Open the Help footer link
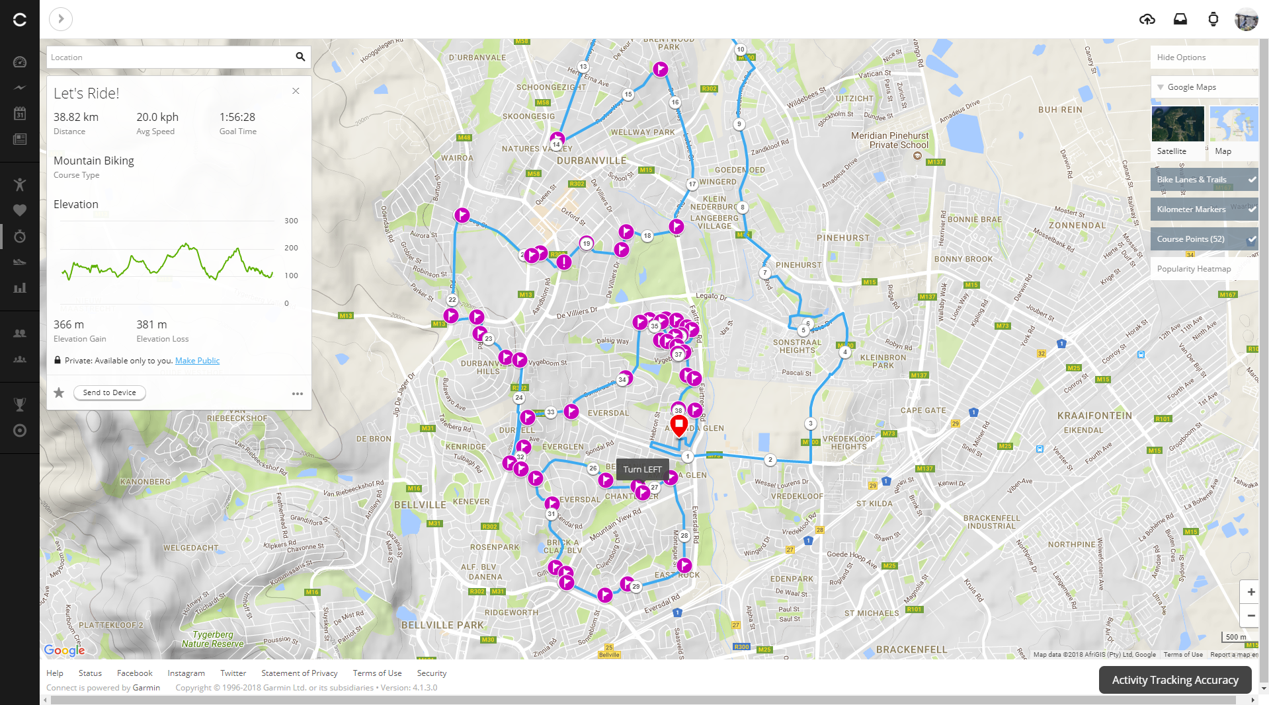The height and width of the screenshot is (705, 1269). [55, 673]
